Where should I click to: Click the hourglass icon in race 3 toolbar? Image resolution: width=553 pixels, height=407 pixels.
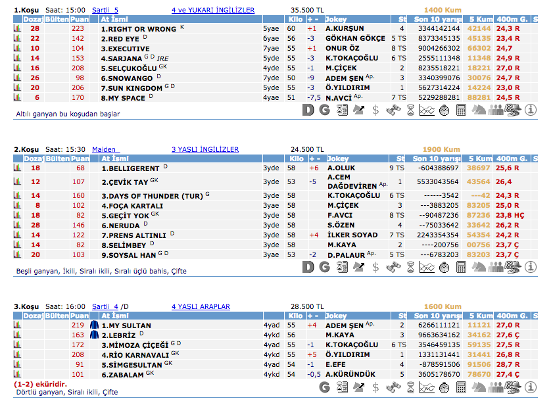(410, 388)
